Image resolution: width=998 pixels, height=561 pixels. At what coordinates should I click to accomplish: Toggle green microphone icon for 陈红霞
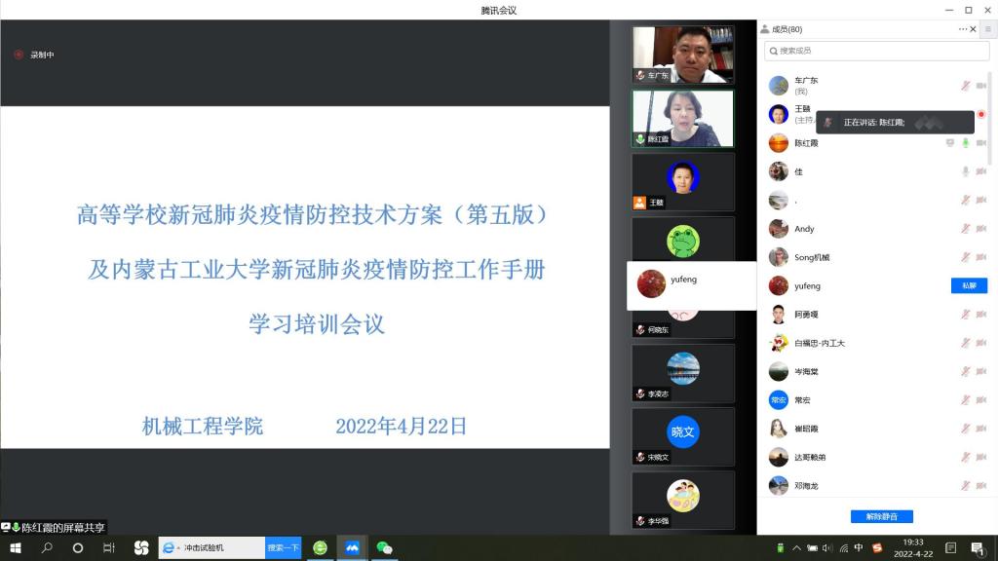pos(965,143)
